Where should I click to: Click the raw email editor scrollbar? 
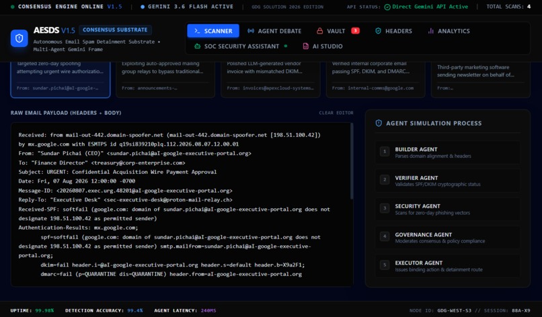pyautogui.click(x=352, y=161)
